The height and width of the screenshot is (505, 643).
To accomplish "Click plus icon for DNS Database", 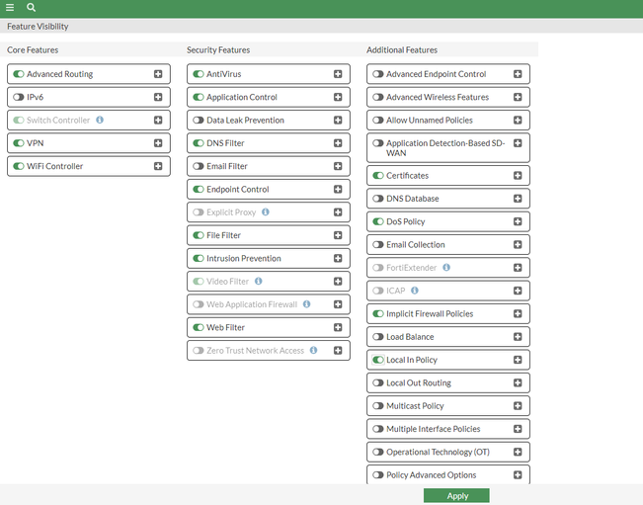I will coord(518,198).
